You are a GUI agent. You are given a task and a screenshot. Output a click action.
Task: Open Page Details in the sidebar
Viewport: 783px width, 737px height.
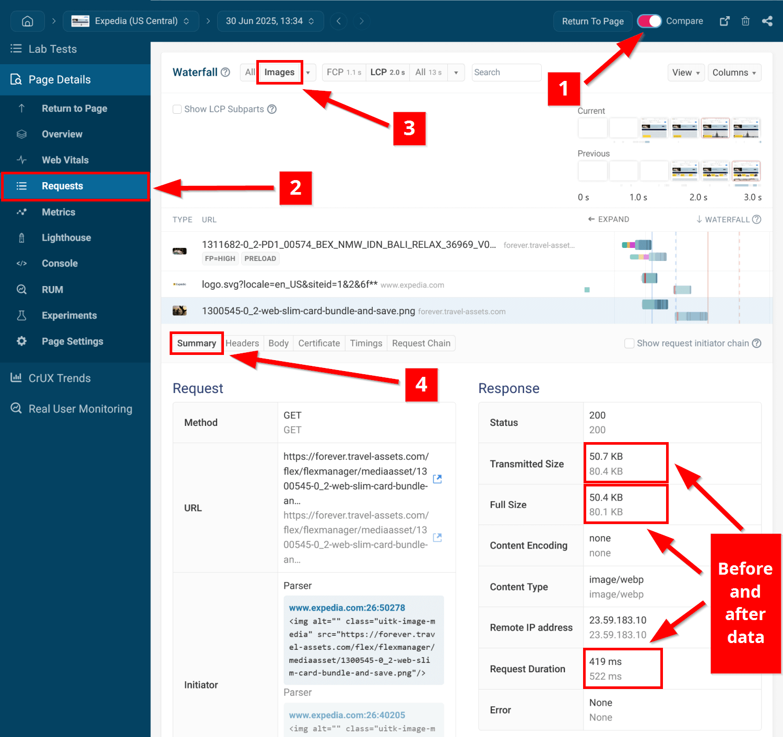(x=75, y=79)
